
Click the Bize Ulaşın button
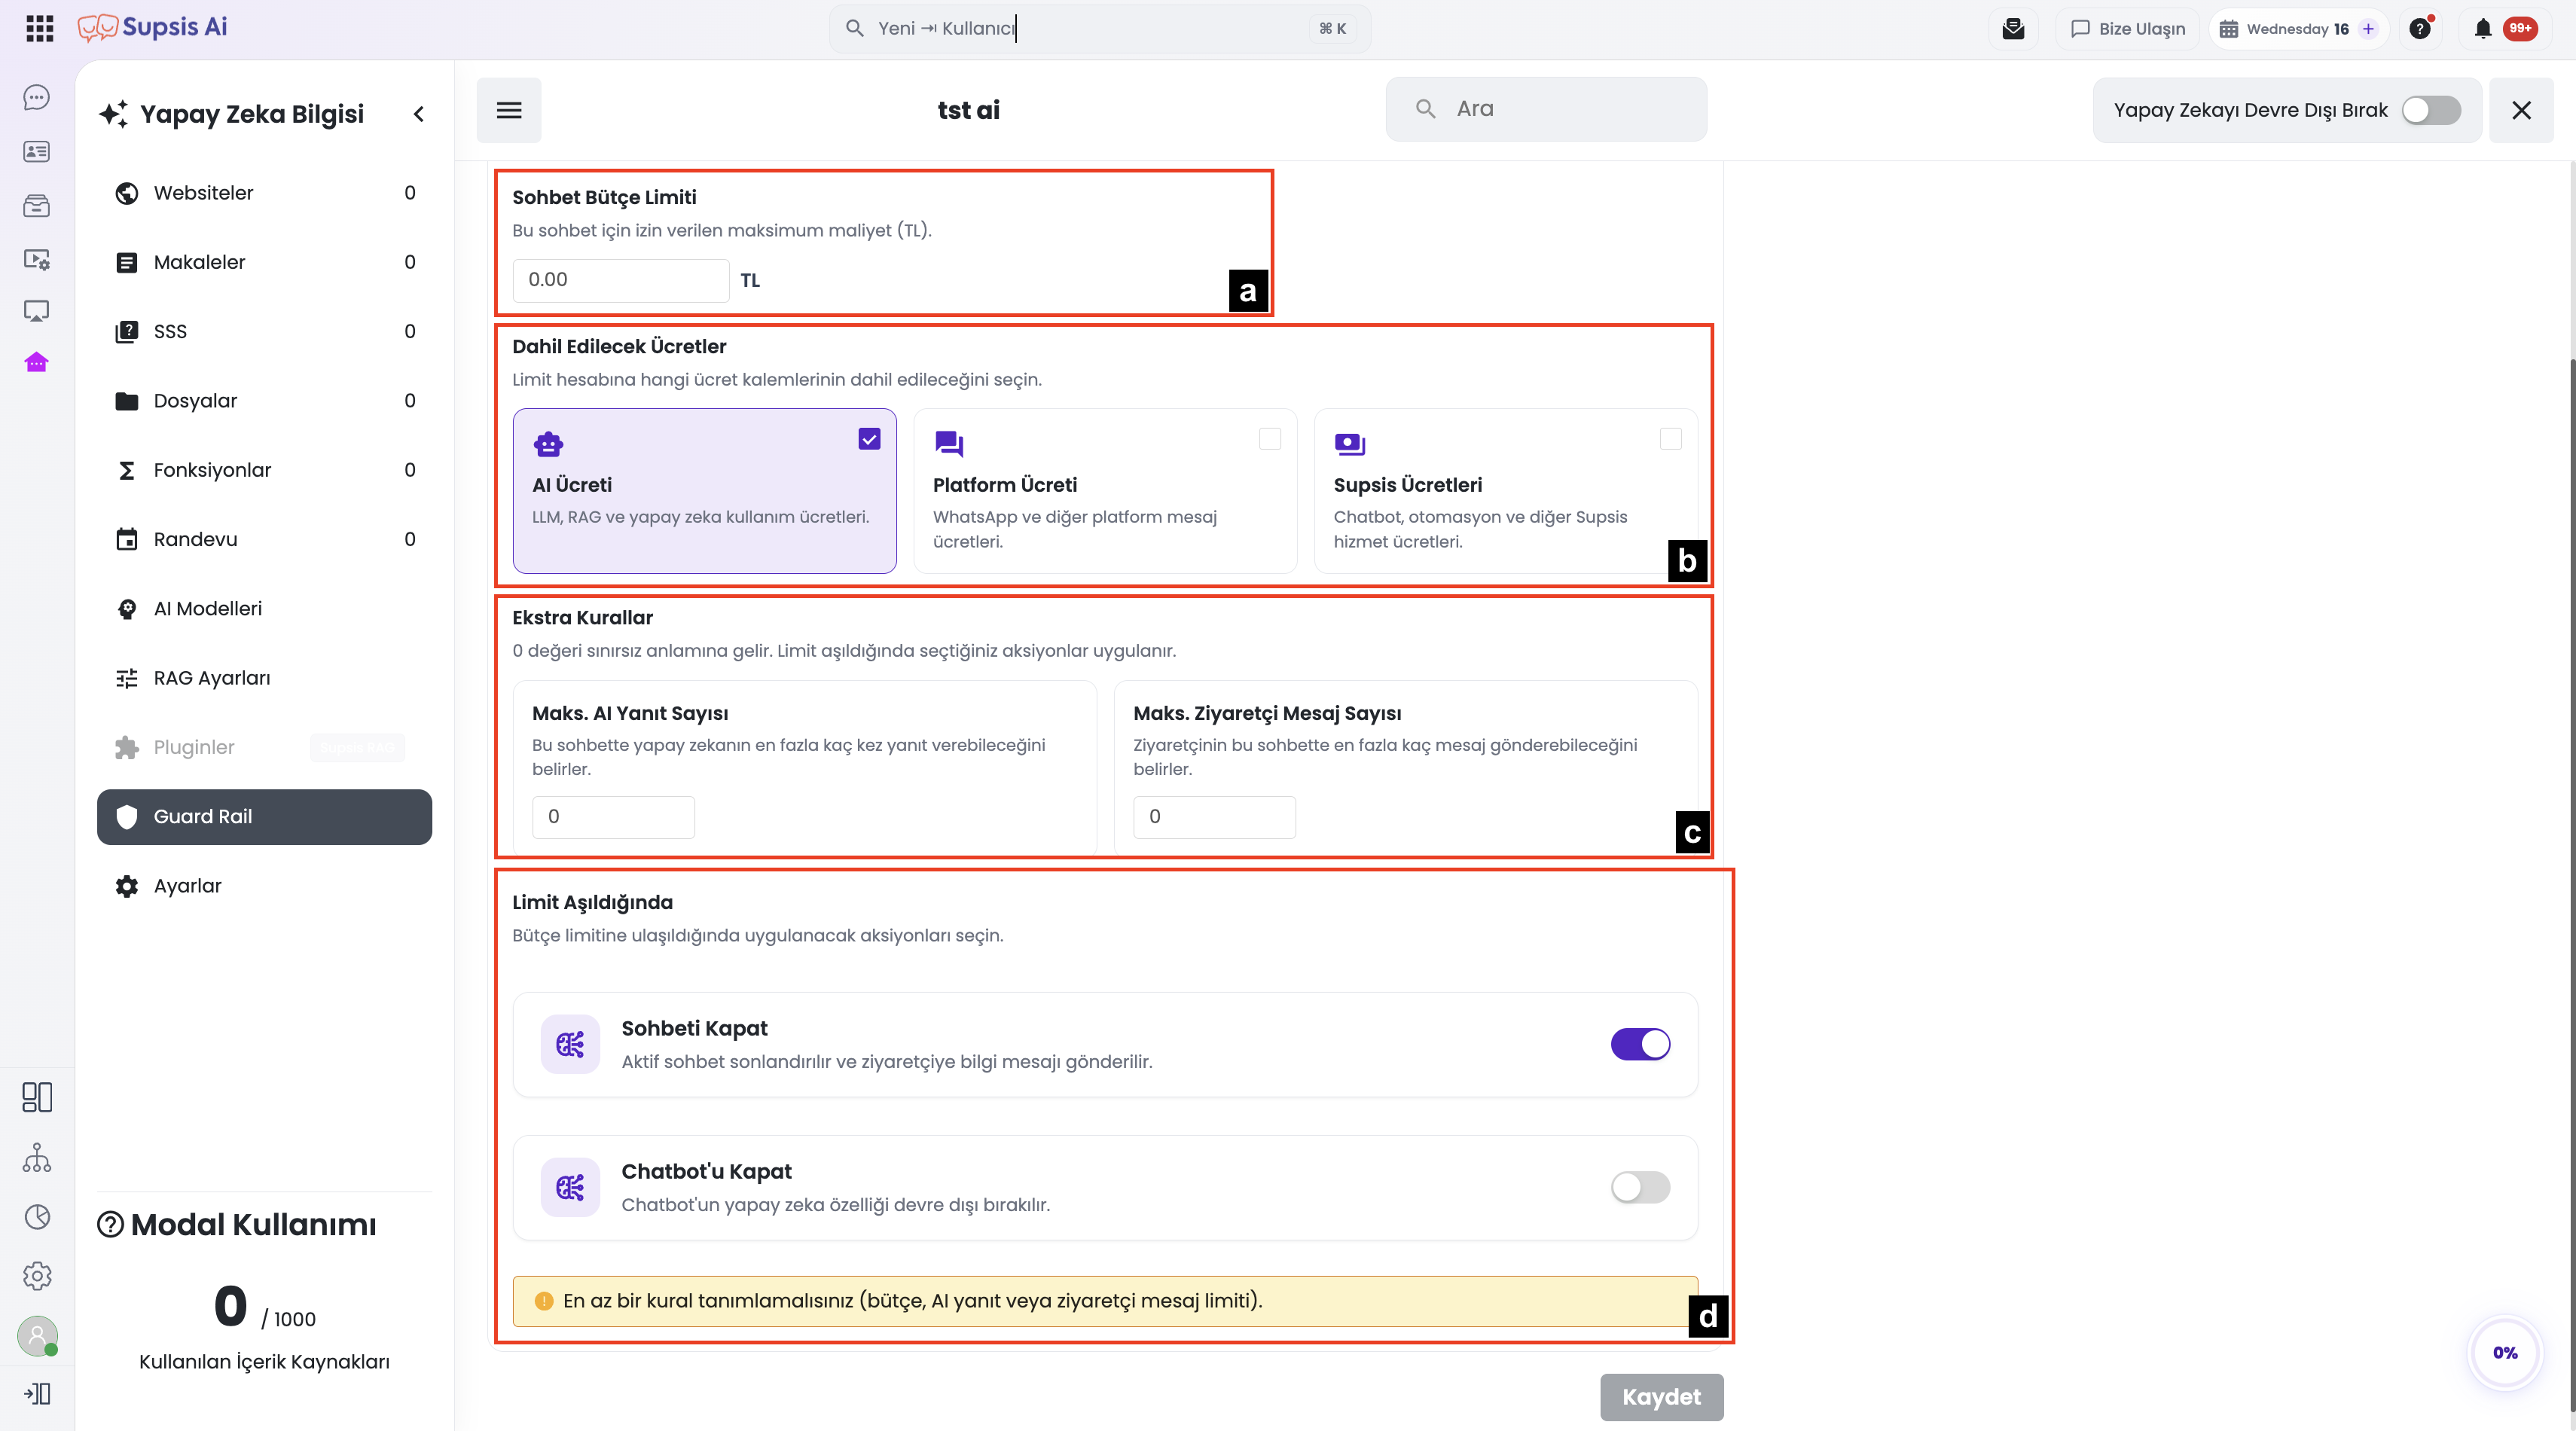2127,28
